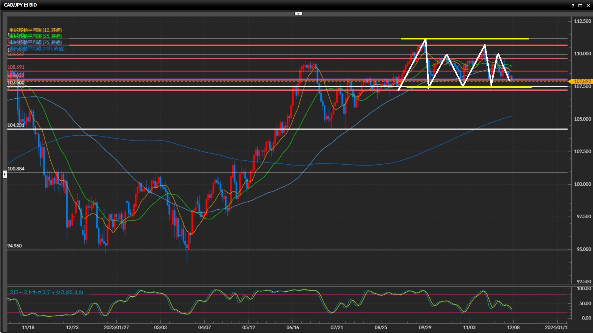Maximize the CAD/JPY chart window

click(580, 6)
